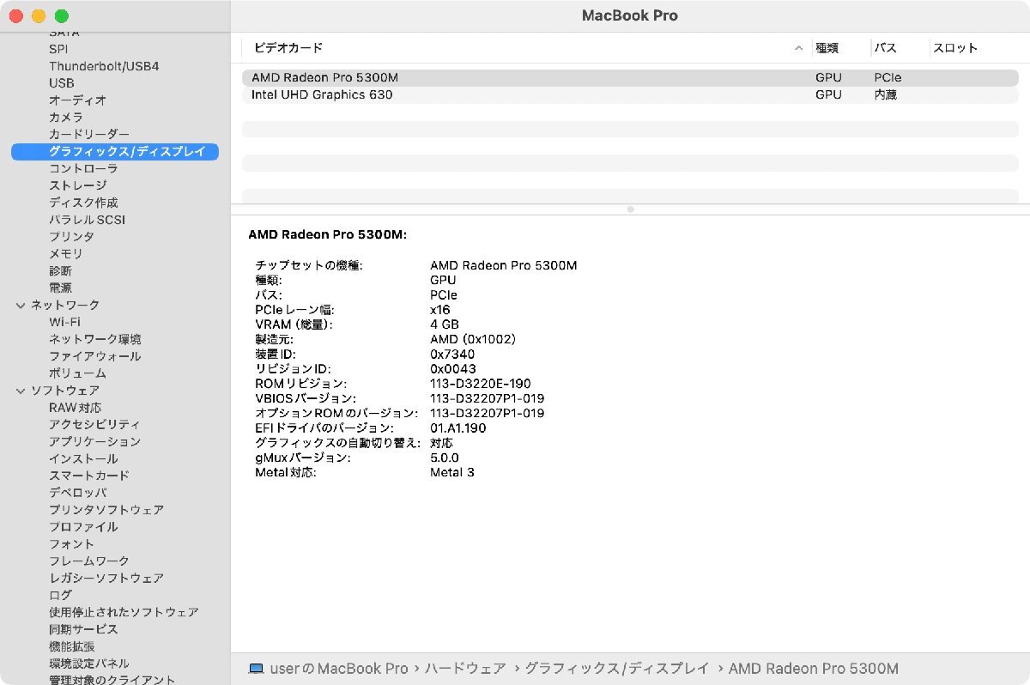
Task: Click ハードウェア in path bar
Action: [465, 669]
